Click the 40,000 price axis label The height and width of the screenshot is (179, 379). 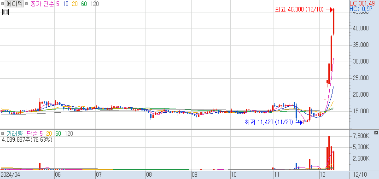(x=361, y=29)
